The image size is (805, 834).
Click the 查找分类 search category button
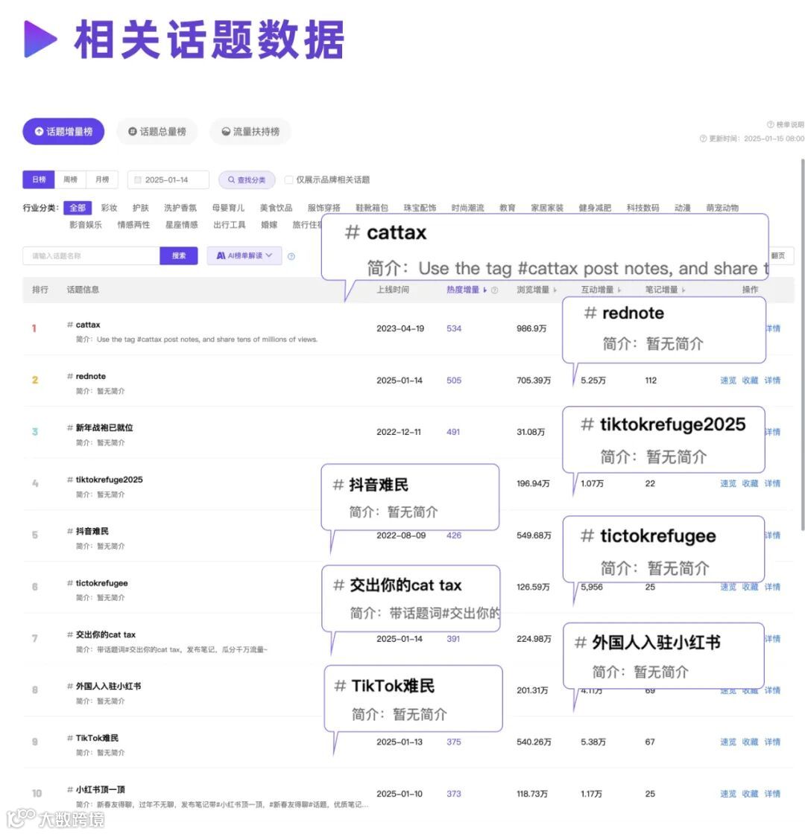[247, 179]
